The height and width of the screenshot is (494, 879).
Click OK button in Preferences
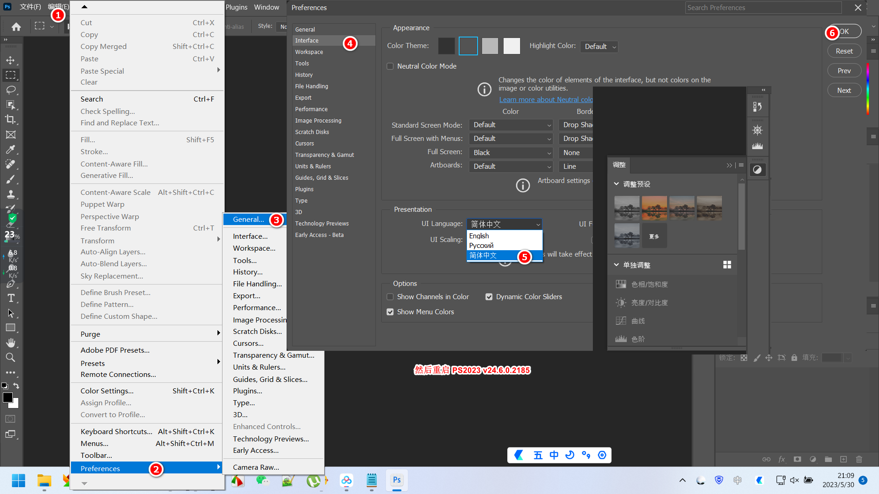pyautogui.click(x=844, y=32)
